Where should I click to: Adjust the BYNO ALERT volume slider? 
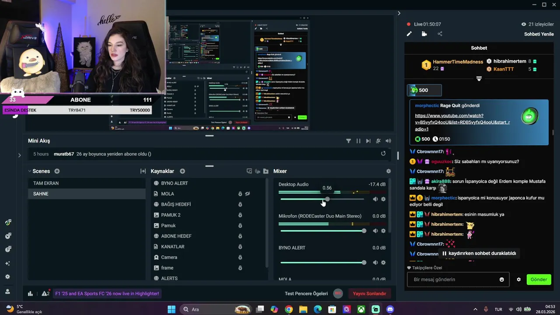point(322,262)
